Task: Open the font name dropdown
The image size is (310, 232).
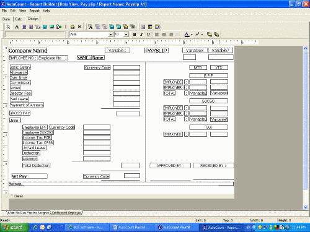Action: tap(111, 35)
